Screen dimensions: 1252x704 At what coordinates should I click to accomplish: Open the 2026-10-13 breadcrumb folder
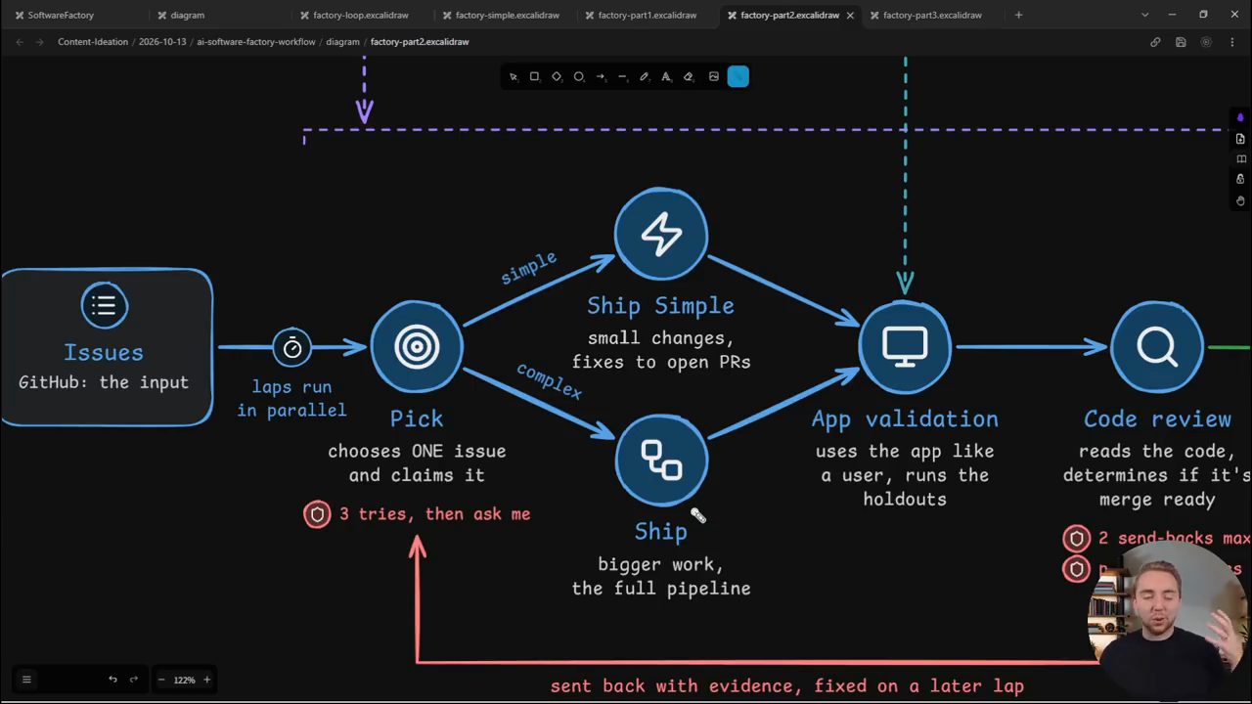pos(162,42)
